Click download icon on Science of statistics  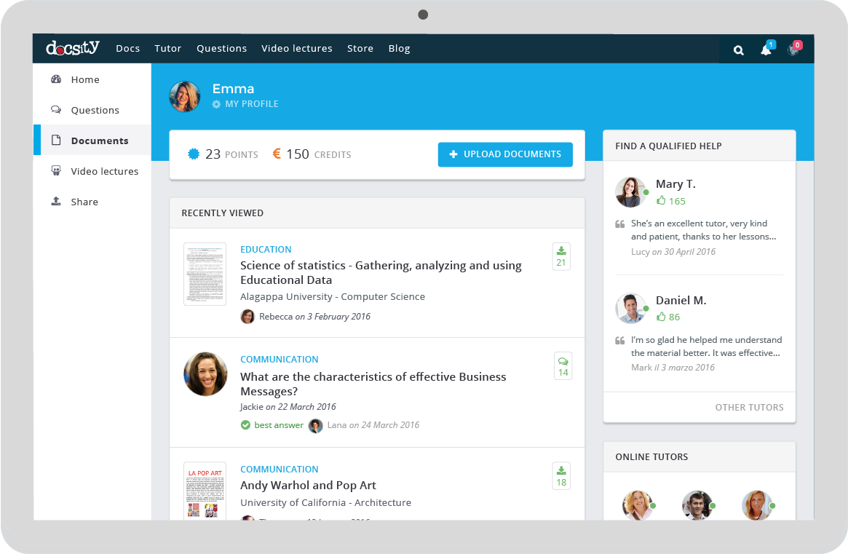pyautogui.click(x=561, y=251)
